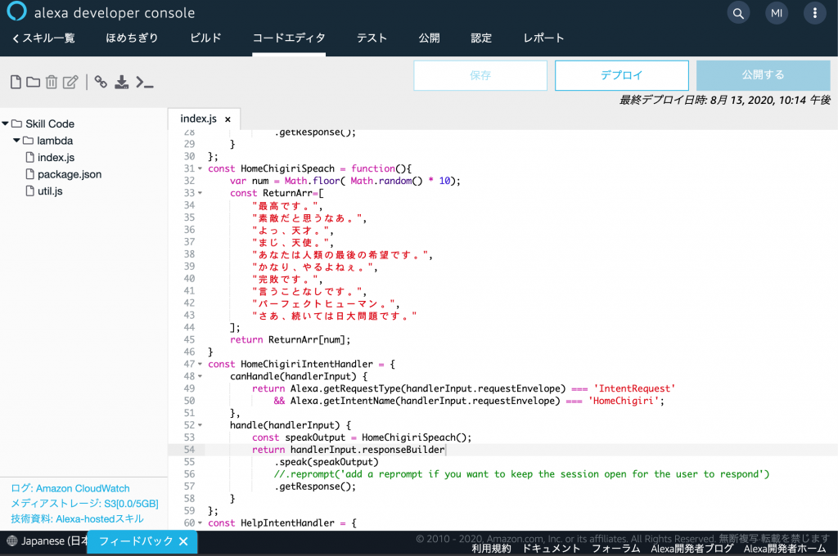838x556 pixels.
Task: Switch to the テスト tab
Action: (372, 38)
